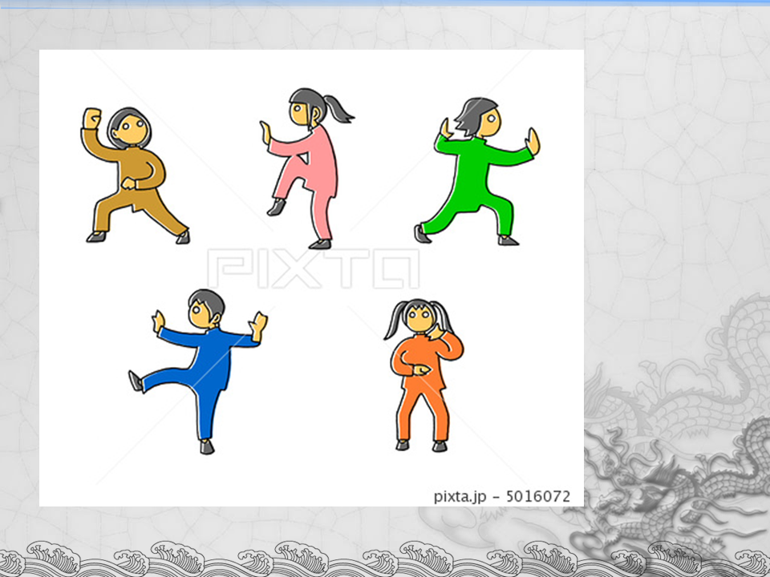Click the 'pixta.jp - 5016072' caption text
Image resolution: width=770 pixels, height=577 pixels.
click(x=502, y=496)
